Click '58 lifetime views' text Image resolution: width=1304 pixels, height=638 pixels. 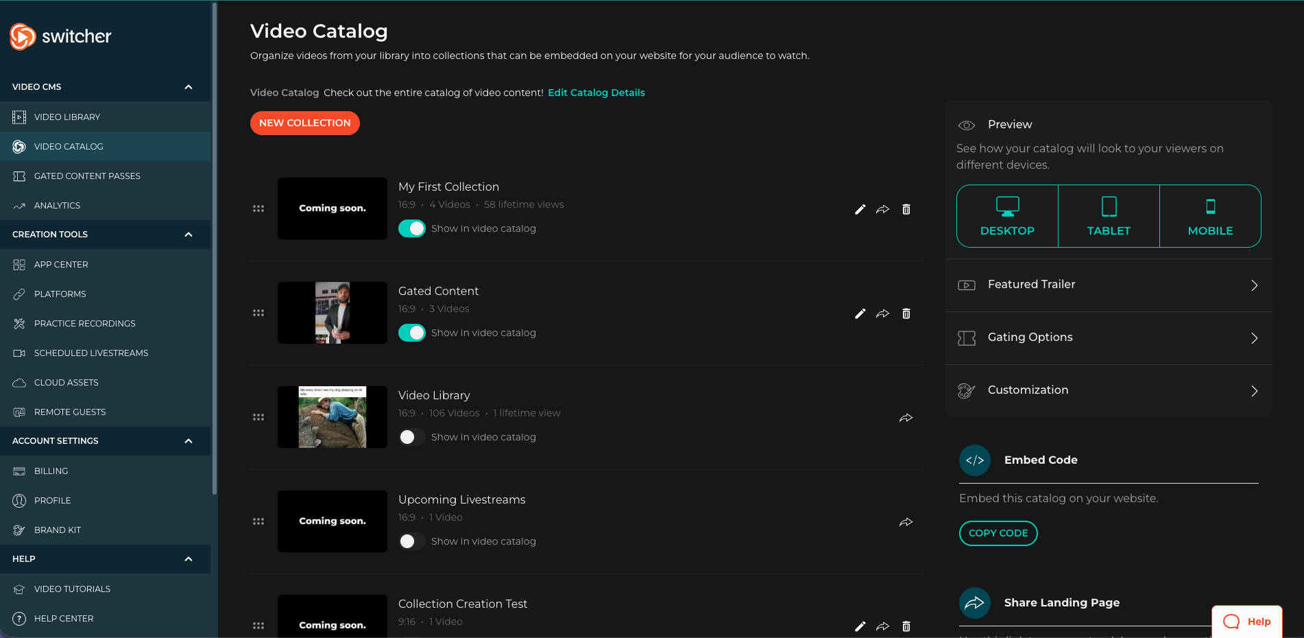click(524, 205)
